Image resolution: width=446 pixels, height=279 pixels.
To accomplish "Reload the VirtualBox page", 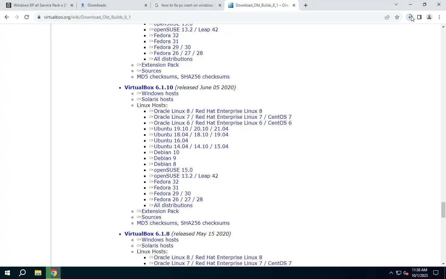I will click(27, 17).
